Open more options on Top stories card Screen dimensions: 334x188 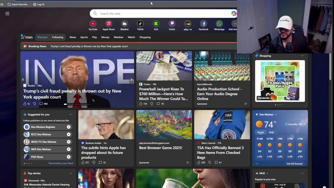click(70, 173)
